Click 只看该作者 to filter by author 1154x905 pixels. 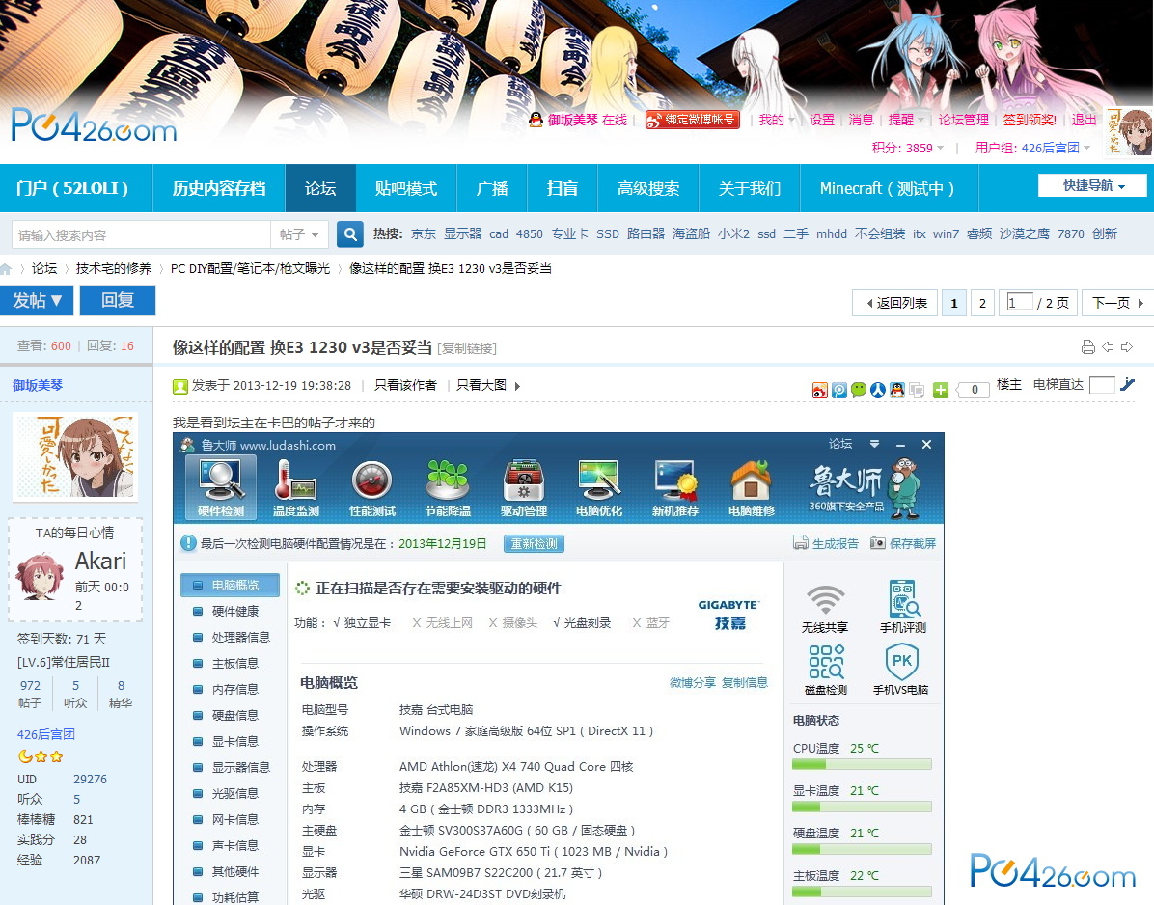(405, 386)
